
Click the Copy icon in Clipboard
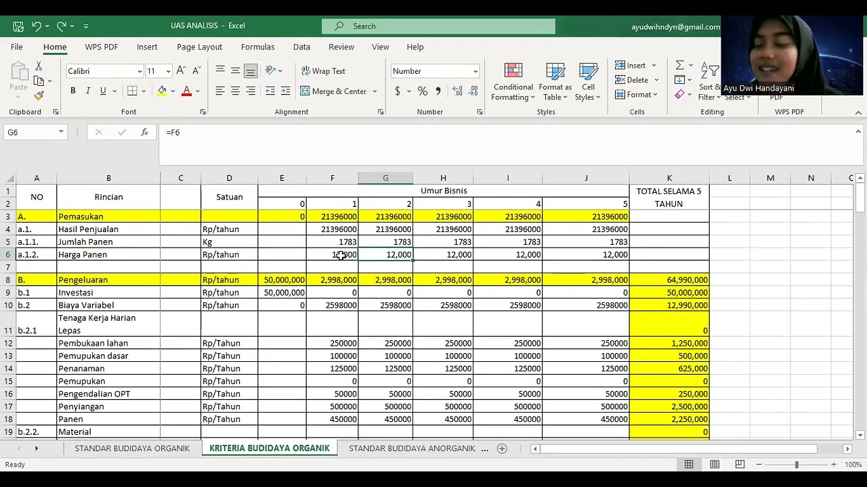point(39,80)
